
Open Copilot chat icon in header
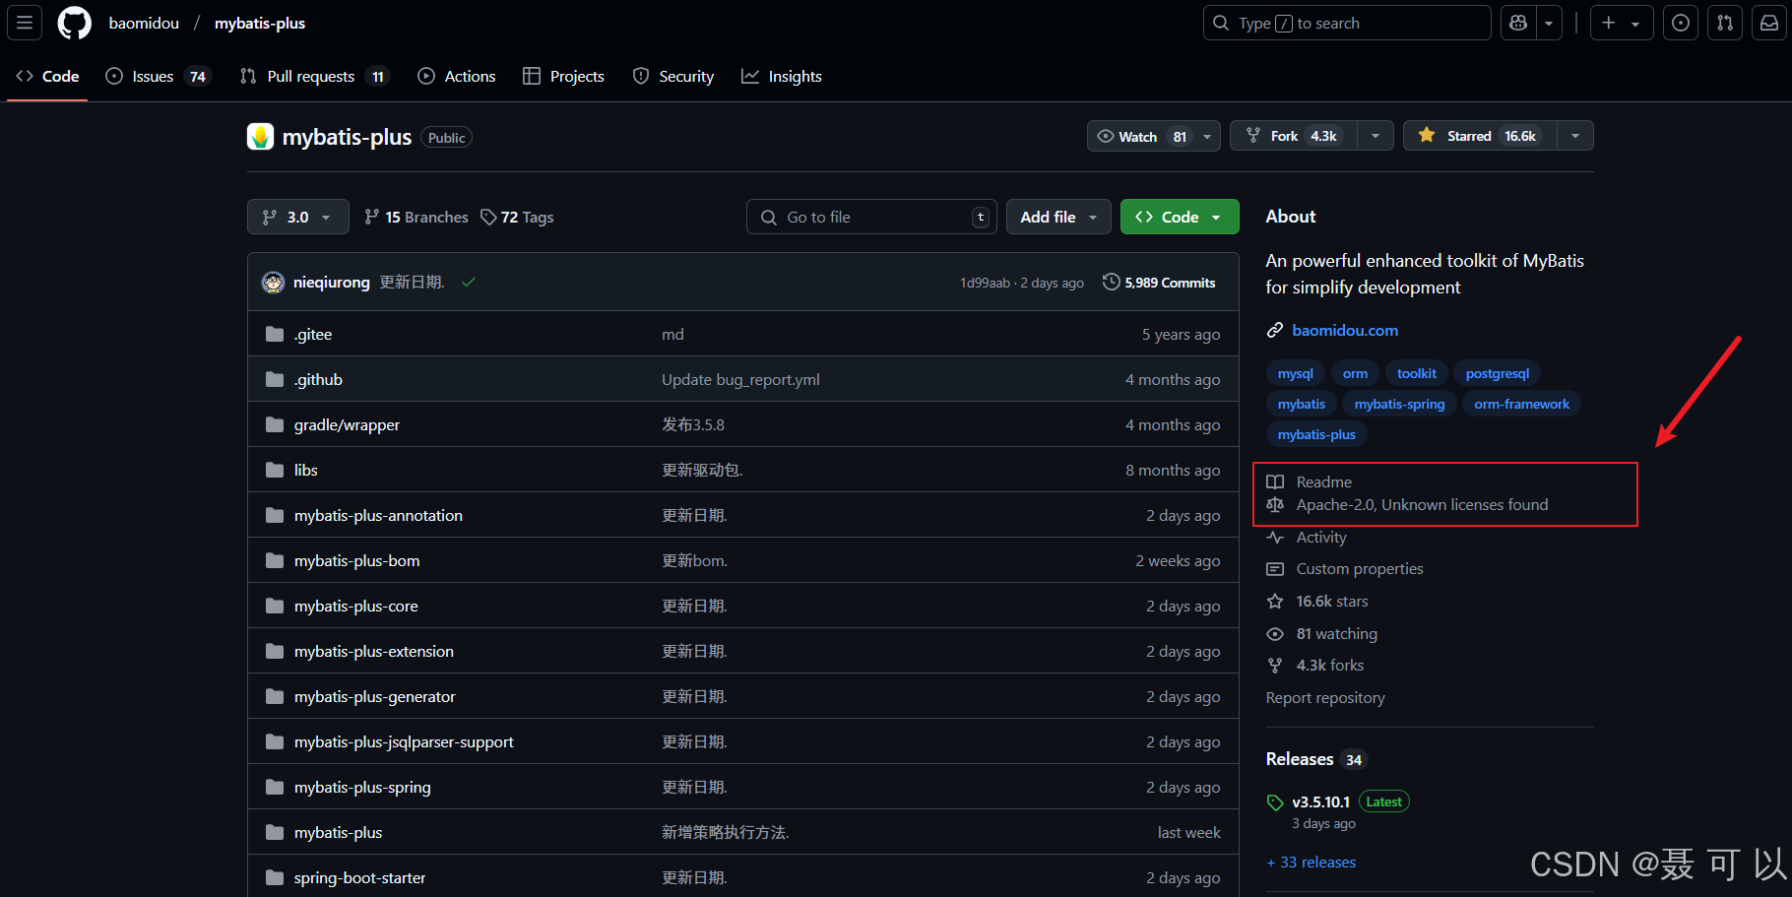(x=1518, y=23)
